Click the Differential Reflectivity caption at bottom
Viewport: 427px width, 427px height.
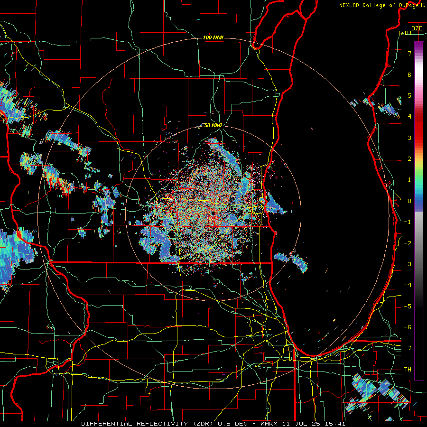[x=213, y=424]
